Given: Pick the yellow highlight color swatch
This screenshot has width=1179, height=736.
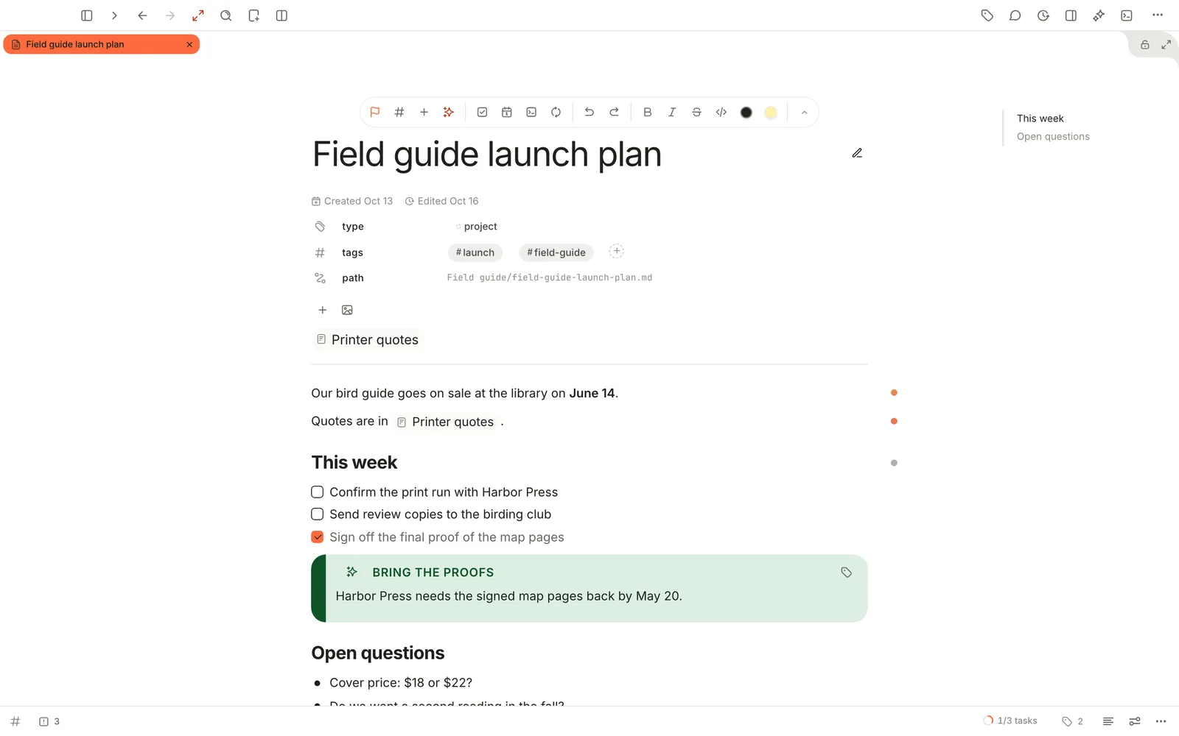Looking at the screenshot, I should pyautogui.click(x=771, y=113).
